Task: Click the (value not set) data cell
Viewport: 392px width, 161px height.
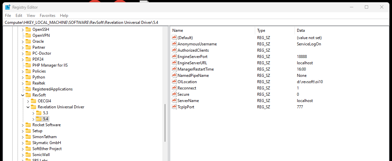Action: tap(309, 38)
